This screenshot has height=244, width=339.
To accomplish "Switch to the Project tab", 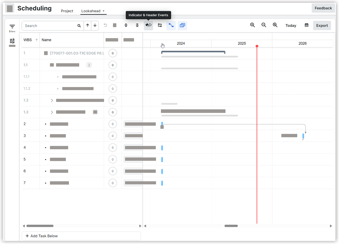I will tap(67, 11).
